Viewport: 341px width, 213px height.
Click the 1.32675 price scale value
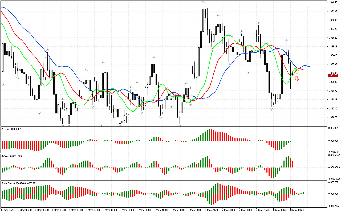click(x=333, y=117)
